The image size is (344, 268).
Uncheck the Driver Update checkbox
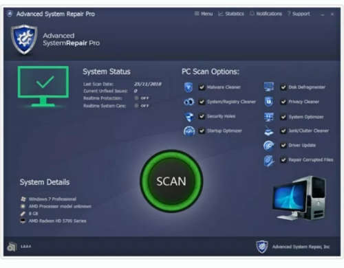pyautogui.click(x=283, y=146)
